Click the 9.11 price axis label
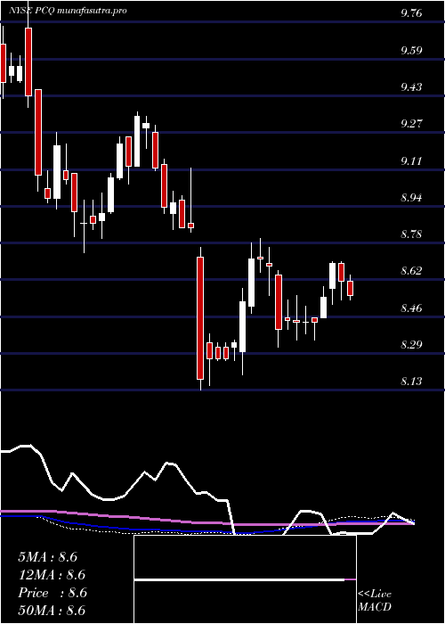The width and height of the screenshot is (445, 624). point(411,161)
